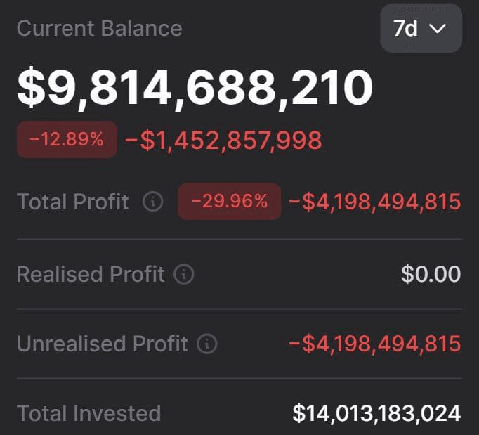479x435 pixels.
Task: Click the $0.00 realised profit value
Action: [x=431, y=274]
